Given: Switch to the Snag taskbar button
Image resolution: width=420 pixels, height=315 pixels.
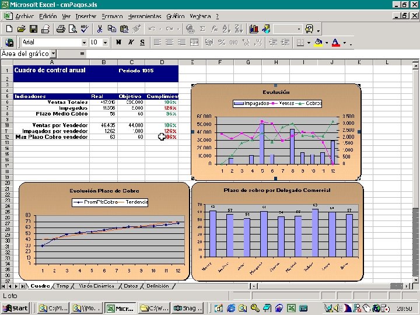Looking at the screenshot, I should coord(187,308).
